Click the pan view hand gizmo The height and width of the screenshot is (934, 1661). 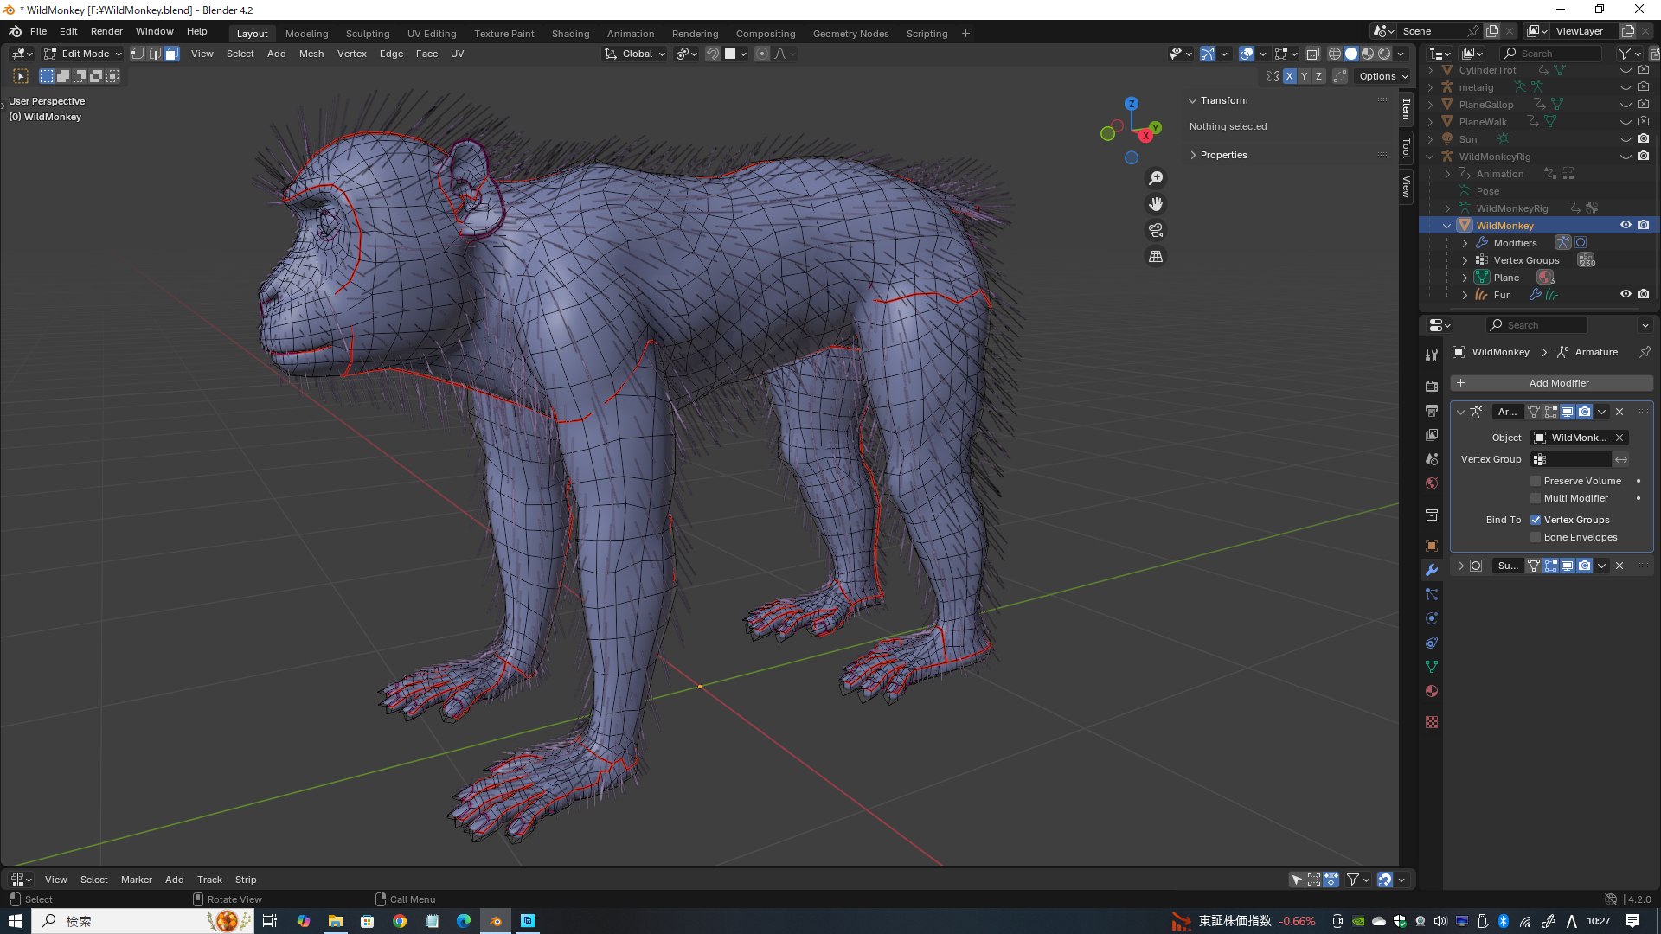1156,204
